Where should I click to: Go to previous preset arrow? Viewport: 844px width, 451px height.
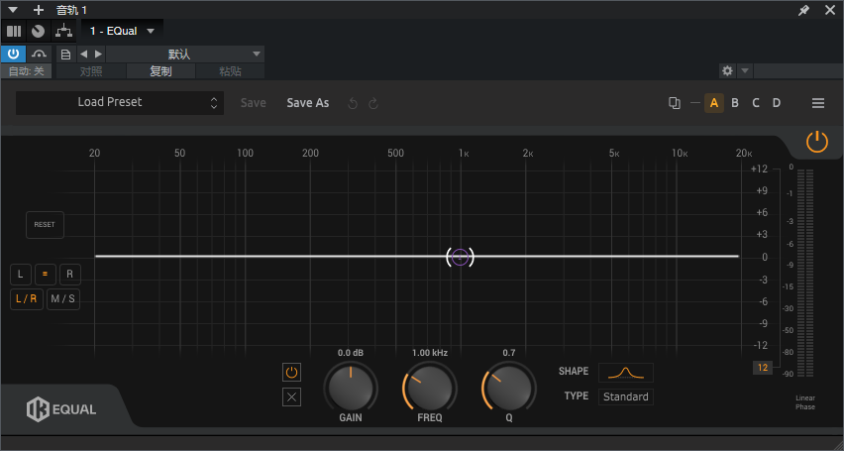pos(83,54)
